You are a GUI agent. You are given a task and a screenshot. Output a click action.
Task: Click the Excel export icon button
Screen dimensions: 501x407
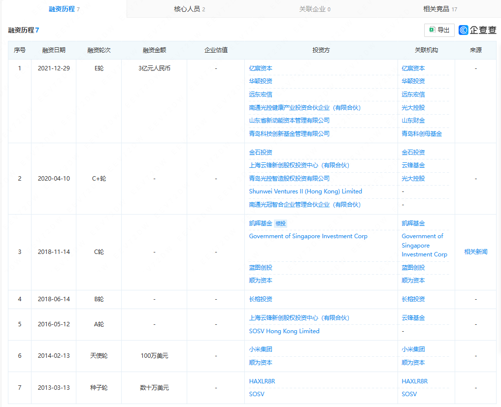[x=439, y=30]
